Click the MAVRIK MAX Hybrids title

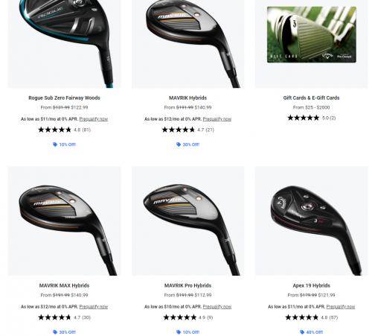pos(64,285)
